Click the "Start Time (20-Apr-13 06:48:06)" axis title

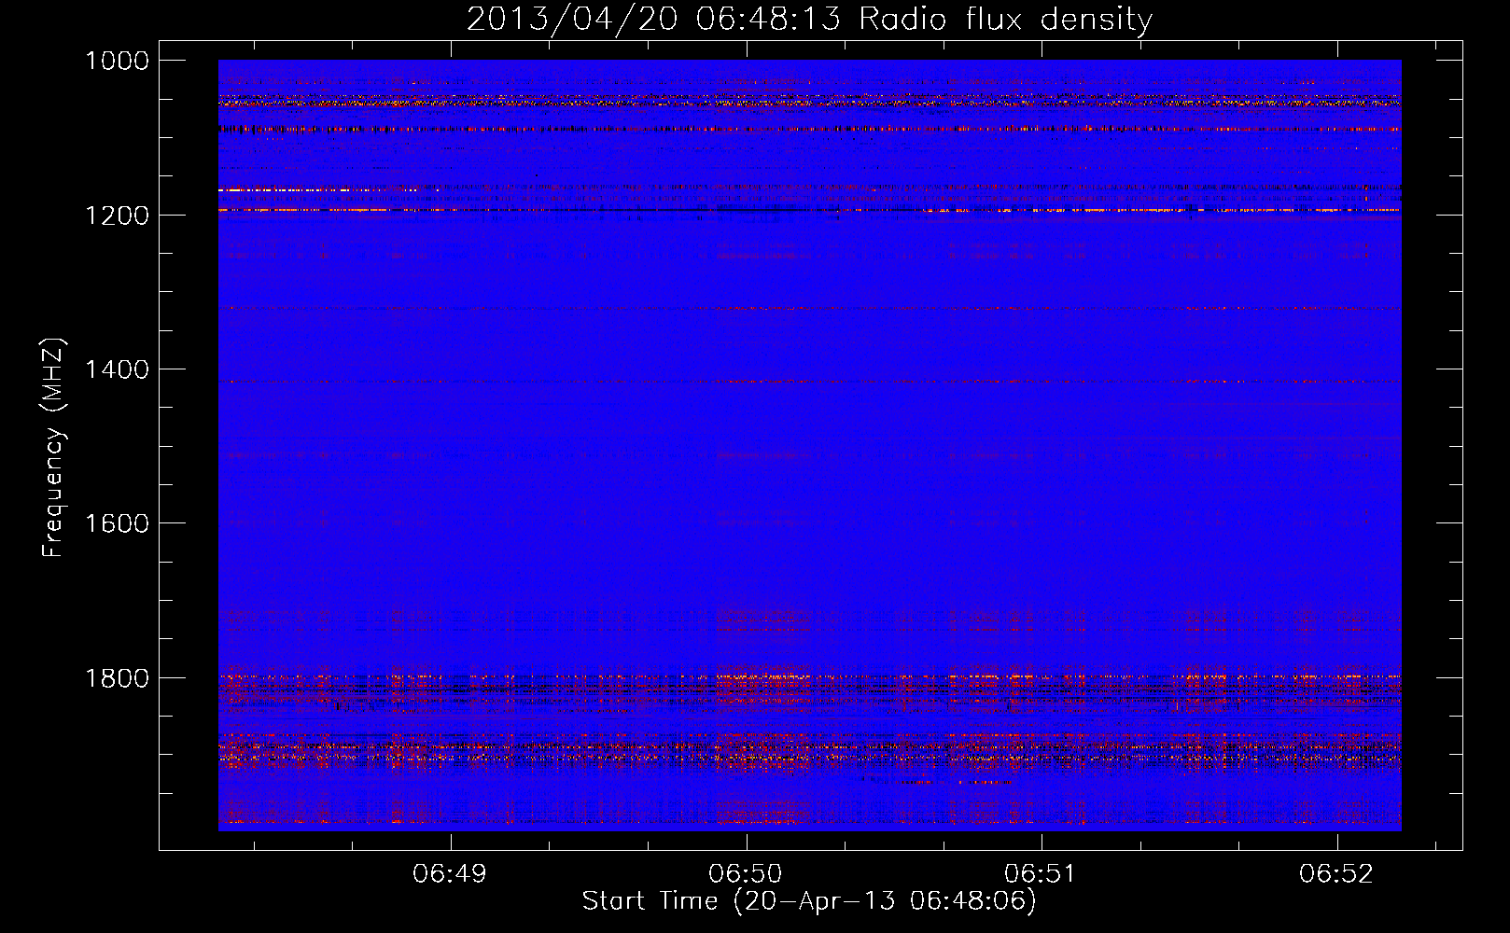(809, 901)
